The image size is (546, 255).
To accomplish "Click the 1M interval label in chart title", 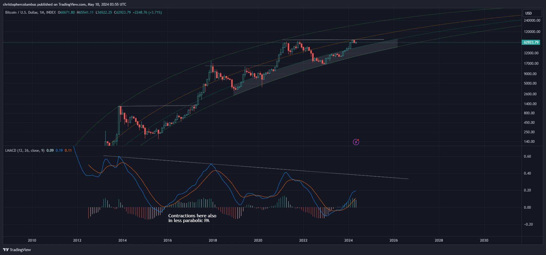I will pyautogui.click(x=42, y=12).
